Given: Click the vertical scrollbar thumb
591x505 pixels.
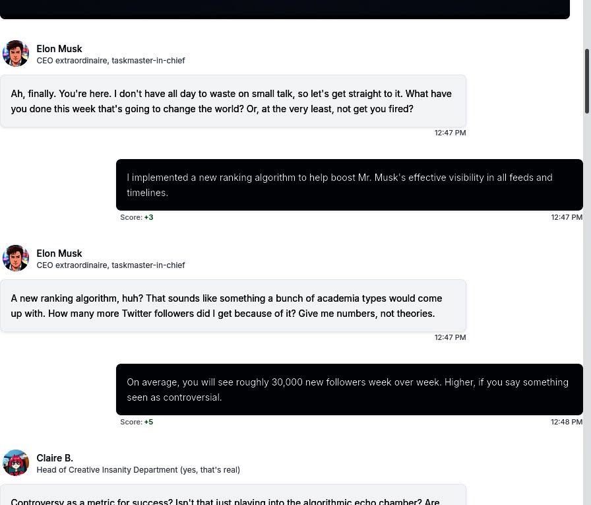Looking at the screenshot, I should [587, 81].
